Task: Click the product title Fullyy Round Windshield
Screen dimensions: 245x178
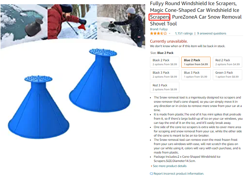Action: click(x=196, y=14)
